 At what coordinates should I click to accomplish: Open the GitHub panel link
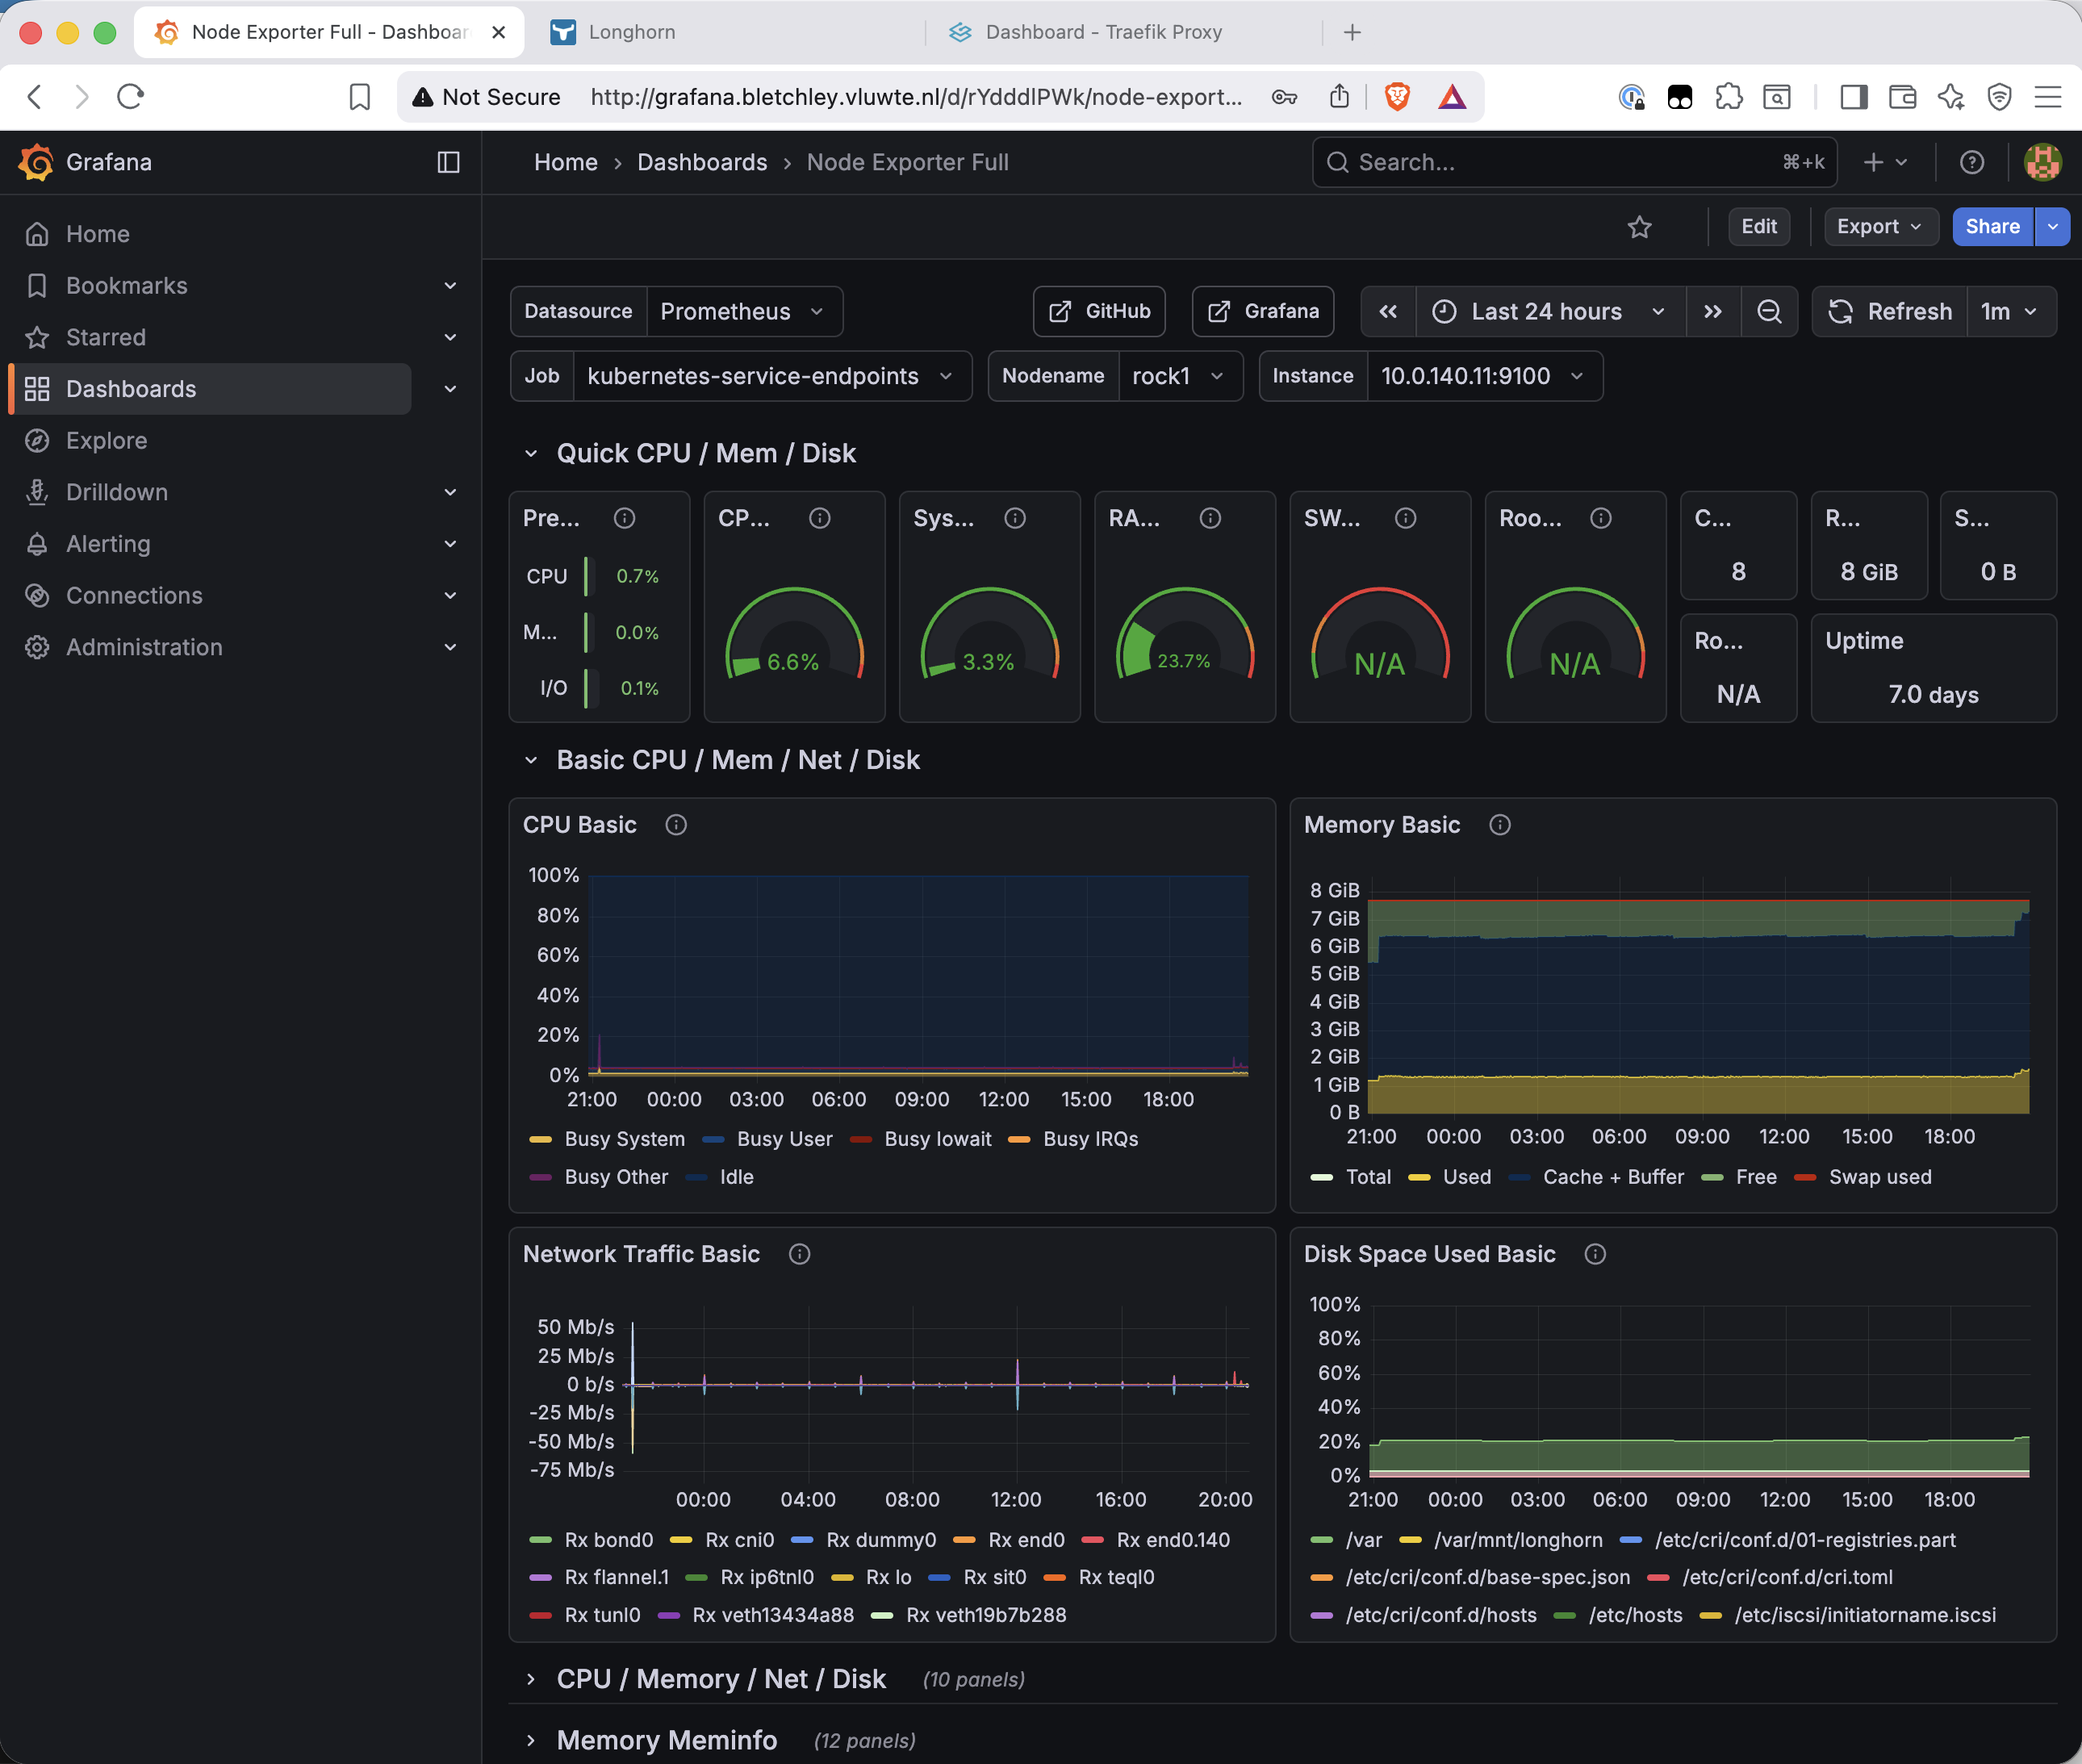coord(1098,311)
